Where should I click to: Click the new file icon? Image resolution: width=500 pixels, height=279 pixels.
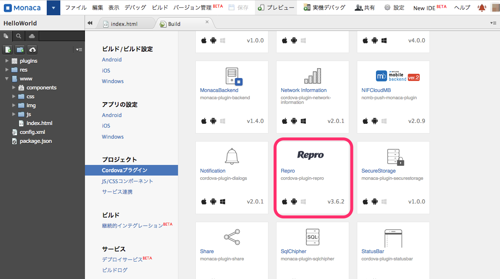point(8,50)
